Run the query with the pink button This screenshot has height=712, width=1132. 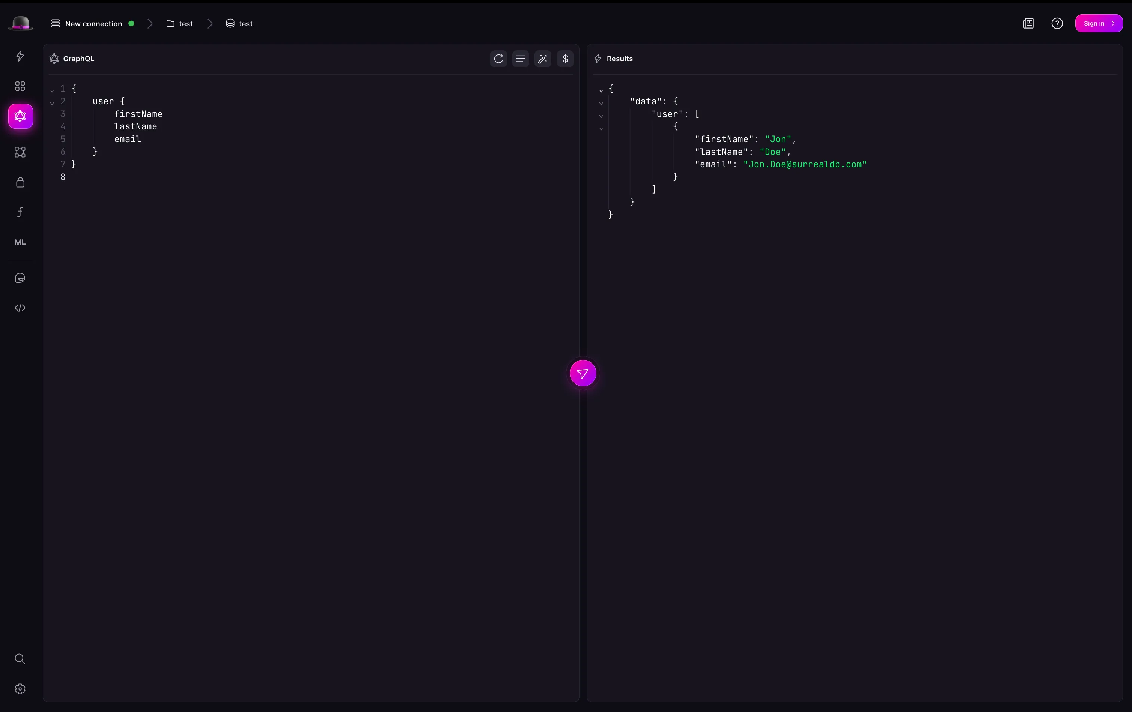click(x=583, y=373)
